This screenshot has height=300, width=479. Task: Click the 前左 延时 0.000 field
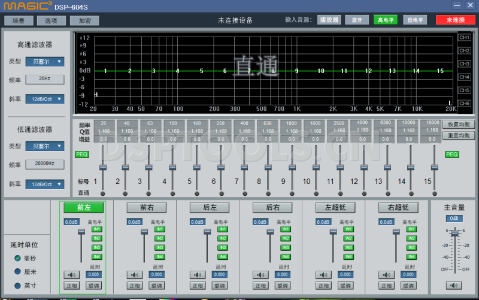(x=94, y=275)
